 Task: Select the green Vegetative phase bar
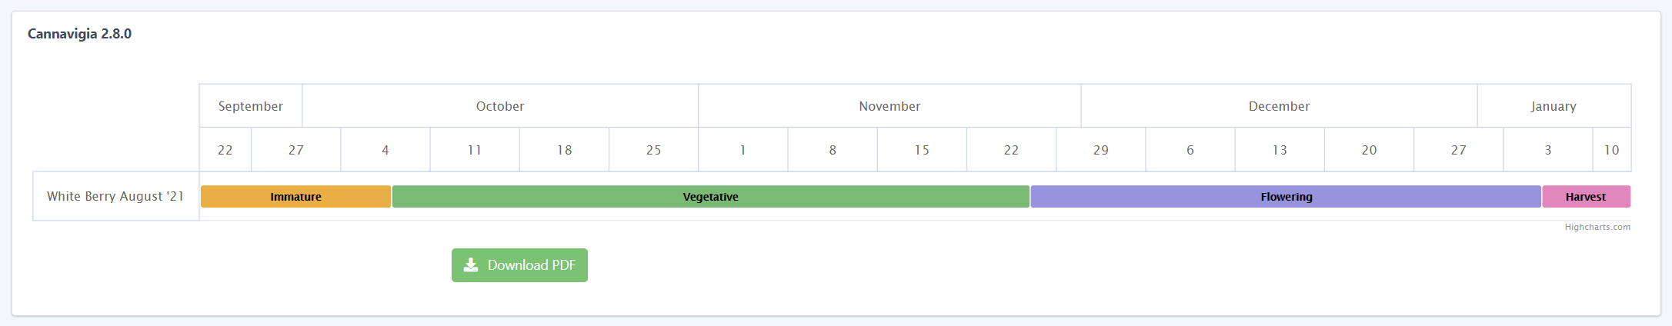[710, 197]
